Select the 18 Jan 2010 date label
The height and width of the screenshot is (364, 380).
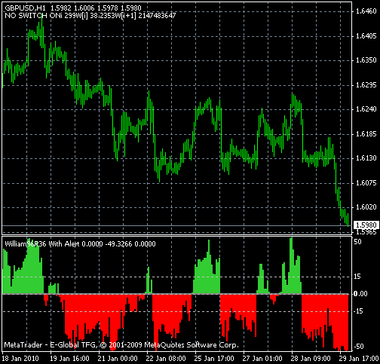tap(20, 359)
